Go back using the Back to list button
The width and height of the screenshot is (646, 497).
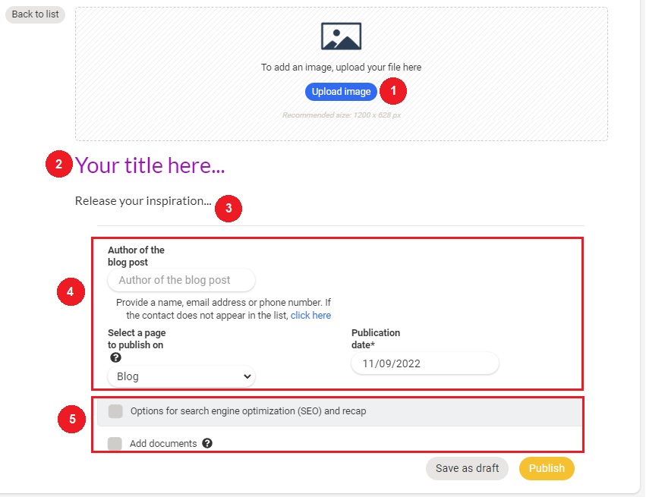36,14
